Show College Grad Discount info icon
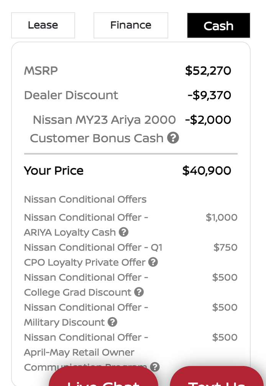This screenshot has height=386, width=266. pyautogui.click(x=139, y=292)
